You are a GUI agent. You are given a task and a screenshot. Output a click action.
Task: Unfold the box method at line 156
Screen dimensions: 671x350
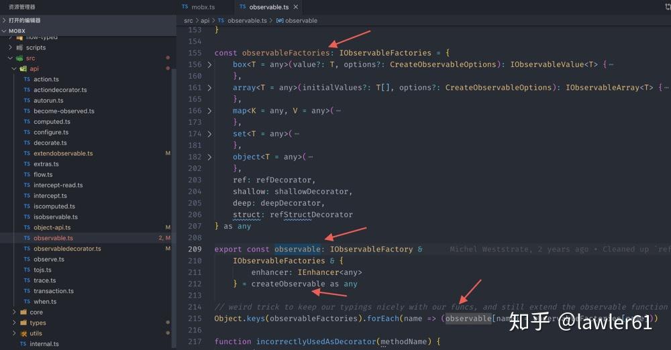[x=209, y=64]
